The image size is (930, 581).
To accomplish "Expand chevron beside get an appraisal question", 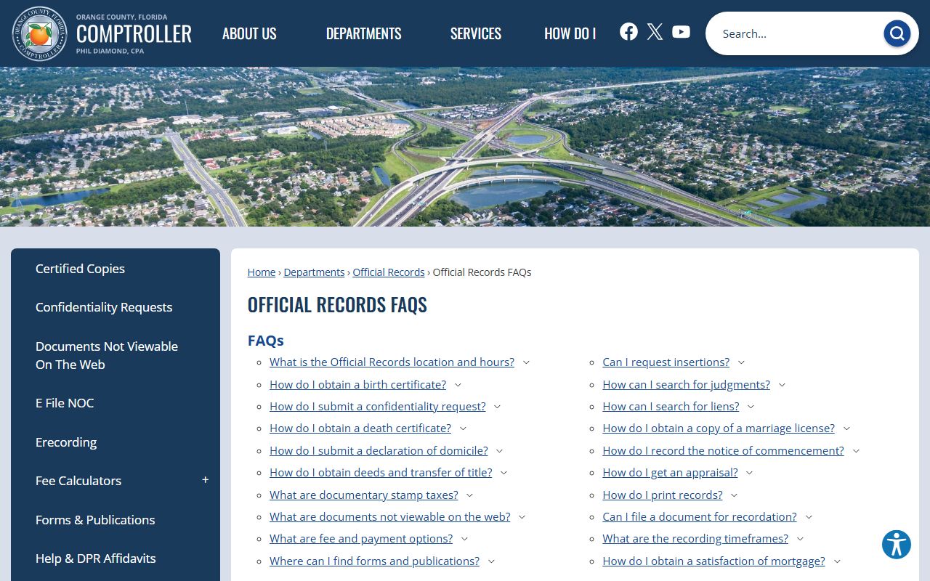I will [x=749, y=473].
